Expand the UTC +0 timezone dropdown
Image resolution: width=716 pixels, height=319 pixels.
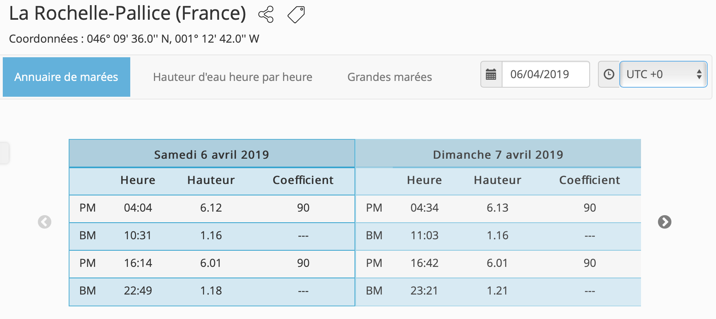(x=663, y=74)
